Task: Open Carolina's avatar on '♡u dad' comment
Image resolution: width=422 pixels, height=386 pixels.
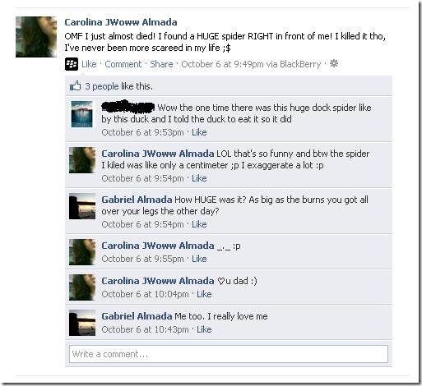Action: click(x=82, y=287)
